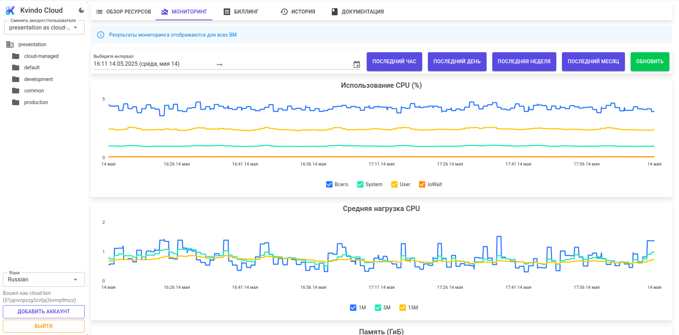Expand the Russian language dropdown

(43, 280)
